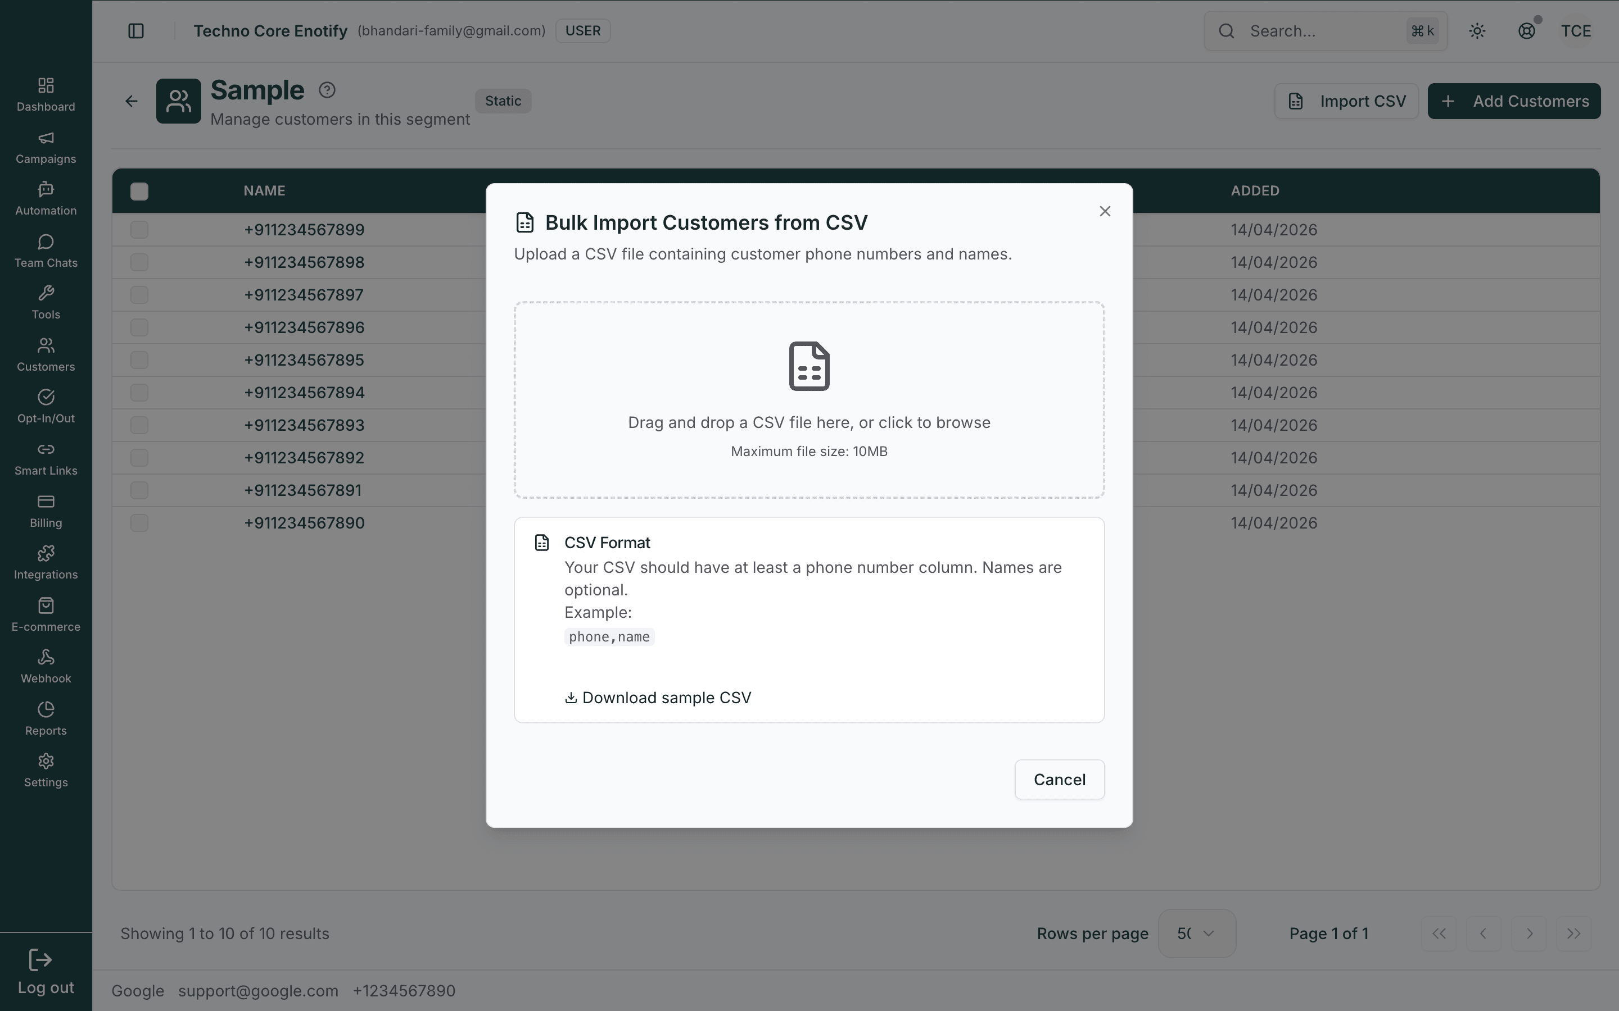Check the row checkbox for +911234567893
This screenshot has height=1011, width=1619.
click(x=139, y=425)
